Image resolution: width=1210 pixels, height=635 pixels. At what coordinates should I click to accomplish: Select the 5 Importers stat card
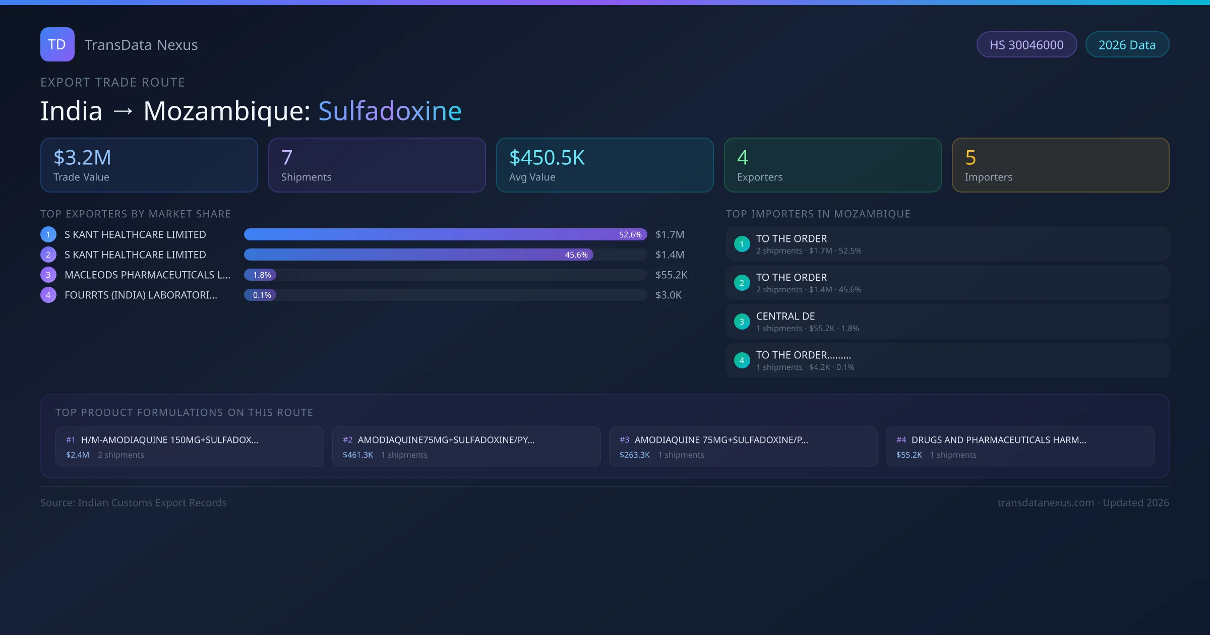click(x=1060, y=165)
